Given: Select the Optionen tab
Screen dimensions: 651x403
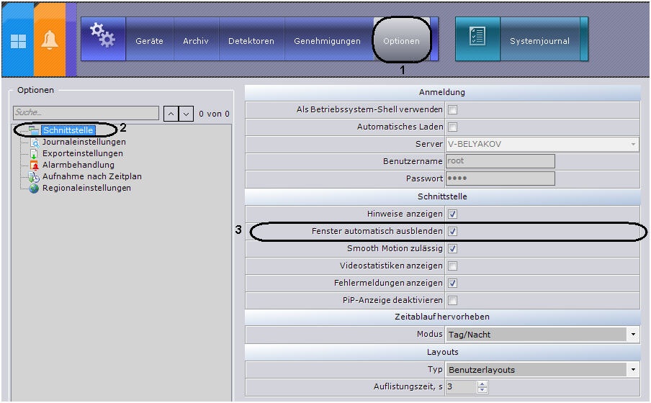Looking at the screenshot, I should click(x=402, y=41).
